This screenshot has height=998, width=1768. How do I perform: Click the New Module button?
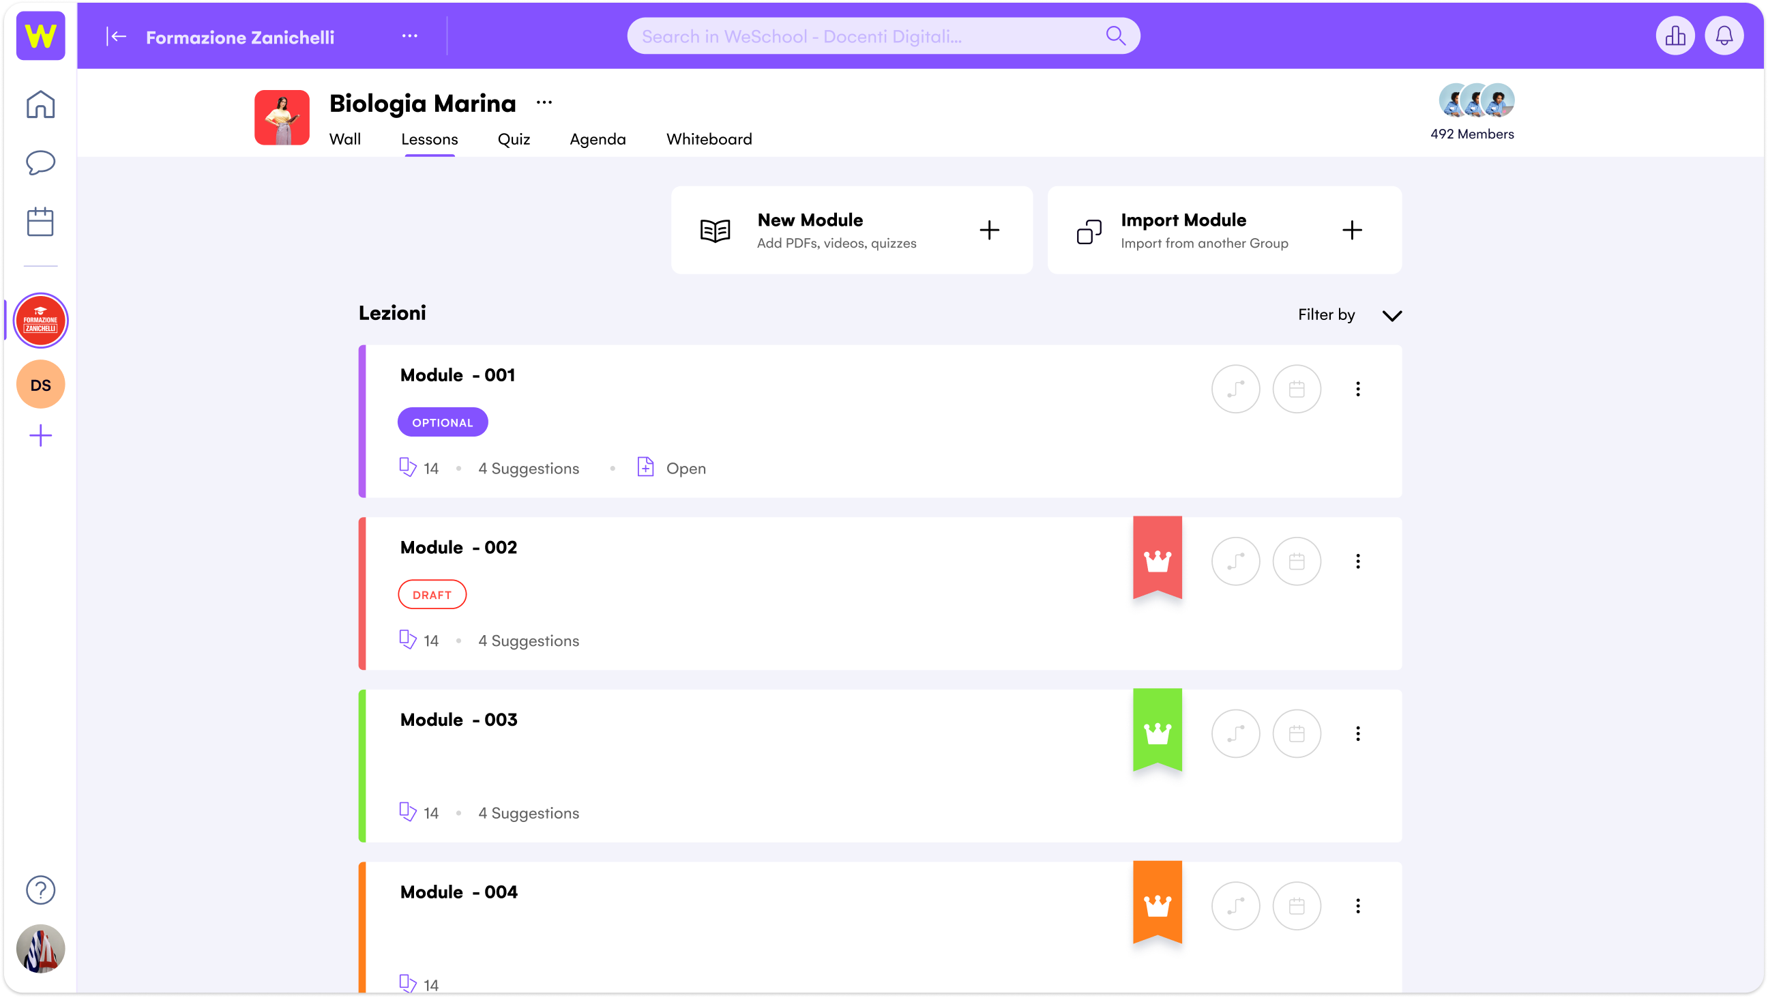click(851, 230)
